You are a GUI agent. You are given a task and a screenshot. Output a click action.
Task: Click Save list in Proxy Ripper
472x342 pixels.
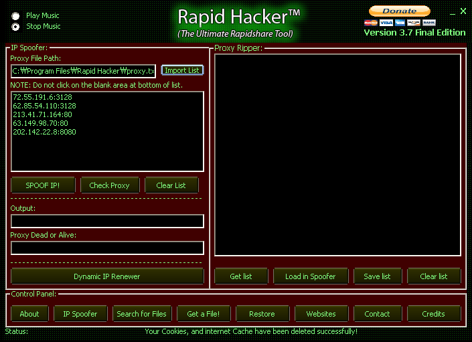[377, 276]
